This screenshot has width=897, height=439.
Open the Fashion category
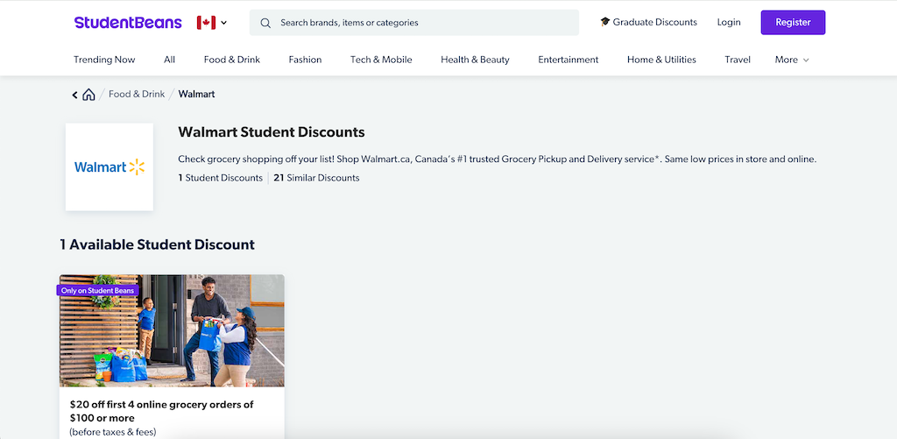(x=305, y=60)
